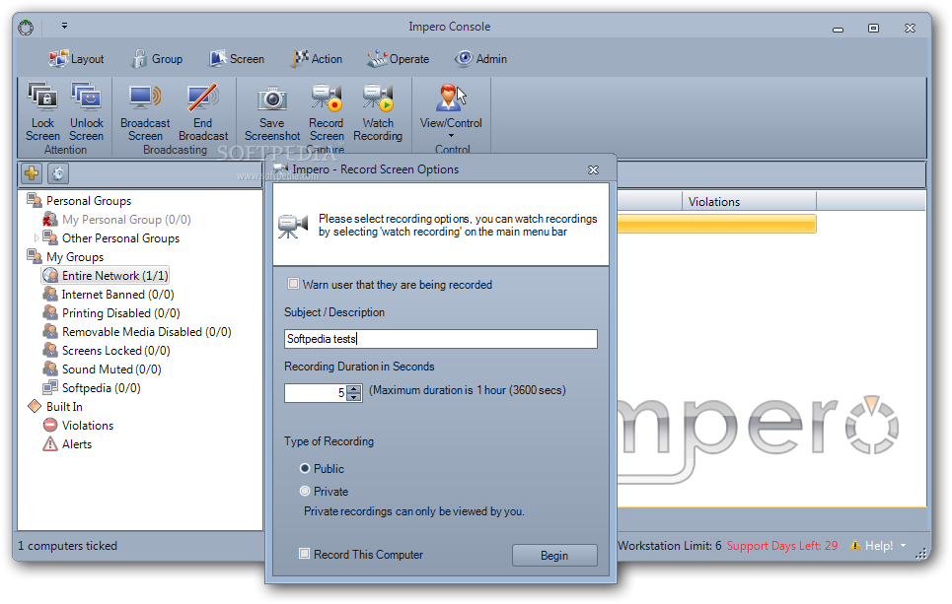Open the Action ribbon tab
952x604 pixels.
[318, 59]
